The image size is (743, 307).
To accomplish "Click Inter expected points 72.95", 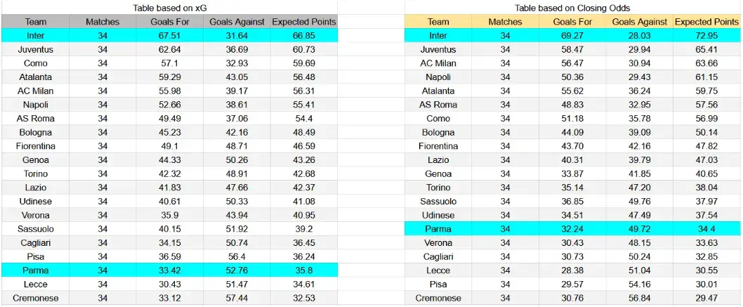I will (x=706, y=36).
